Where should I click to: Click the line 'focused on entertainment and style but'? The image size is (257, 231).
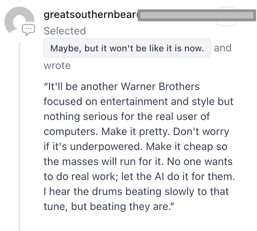click(x=138, y=101)
